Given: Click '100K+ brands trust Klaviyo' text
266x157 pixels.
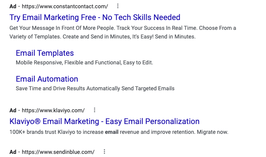Looking at the screenshot, I should 39,132.
